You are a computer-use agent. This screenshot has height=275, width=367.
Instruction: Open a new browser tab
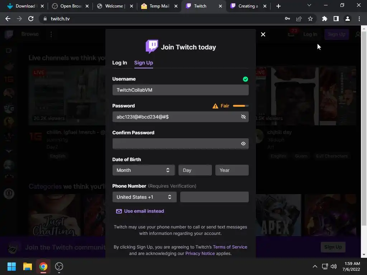pyautogui.click(x=278, y=6)
